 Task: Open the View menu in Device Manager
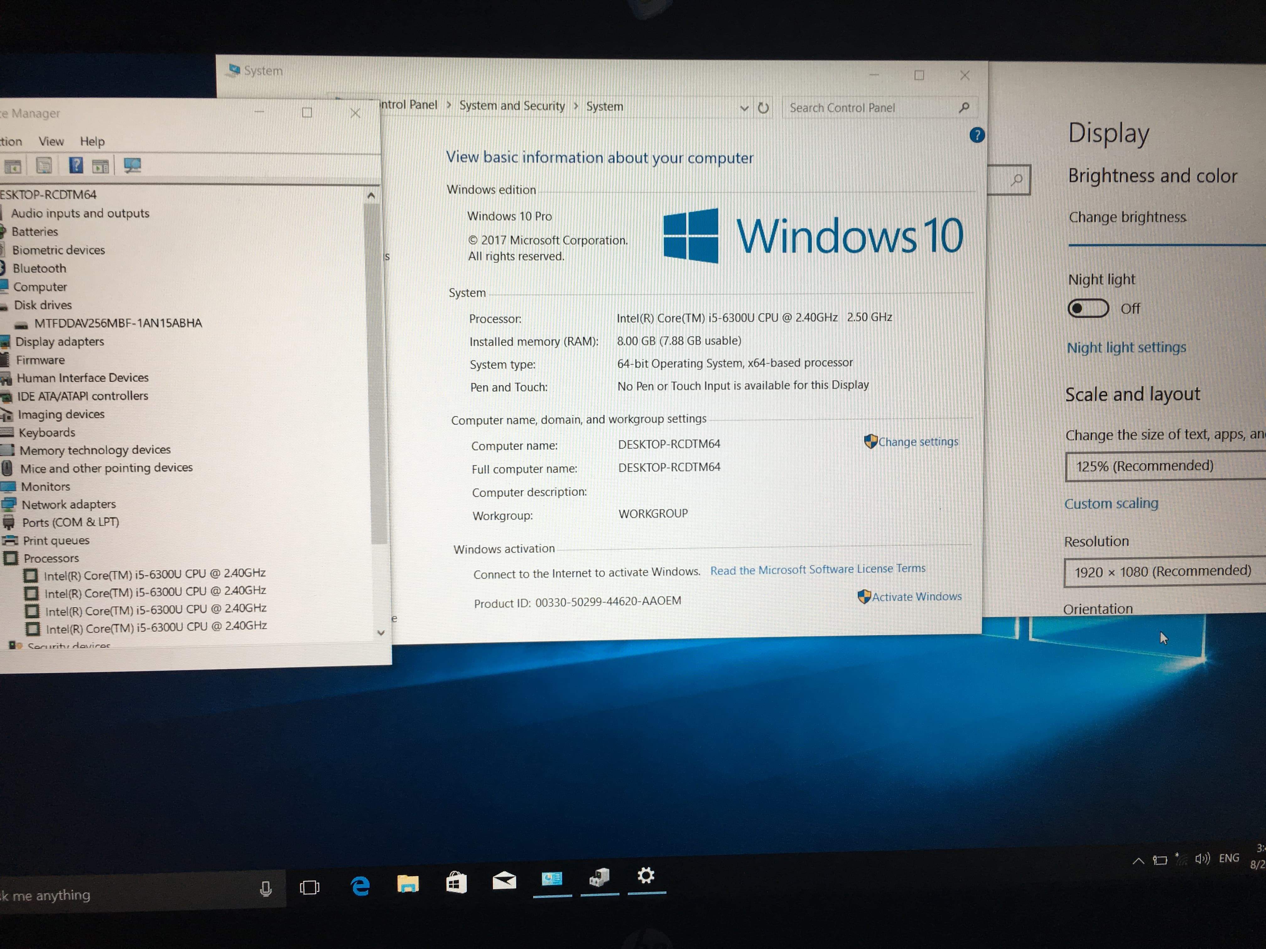coord(51,141)
